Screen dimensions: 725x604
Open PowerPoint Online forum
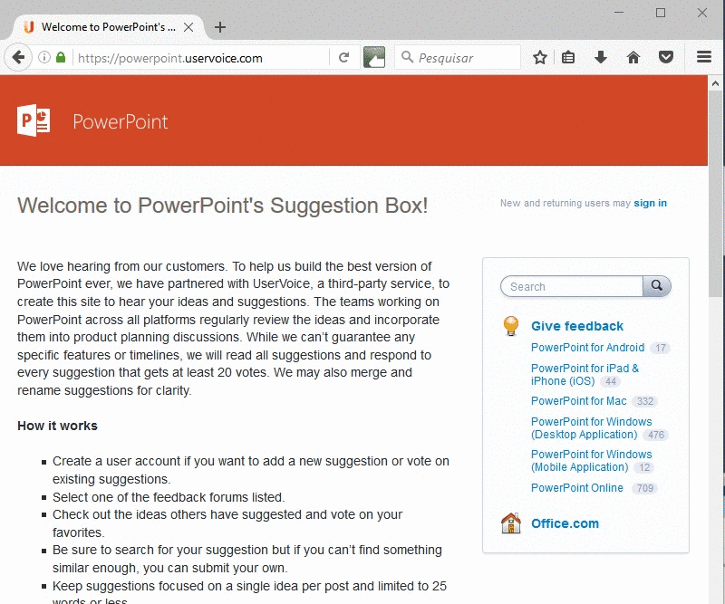(x=577, y=487)
